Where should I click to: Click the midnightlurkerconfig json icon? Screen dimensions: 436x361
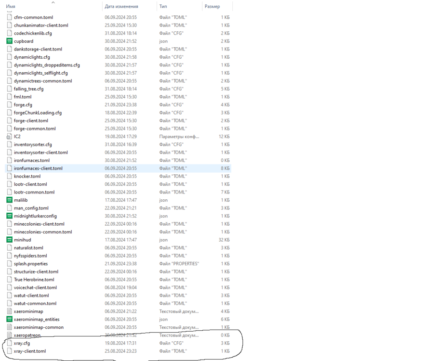[10, 216]
